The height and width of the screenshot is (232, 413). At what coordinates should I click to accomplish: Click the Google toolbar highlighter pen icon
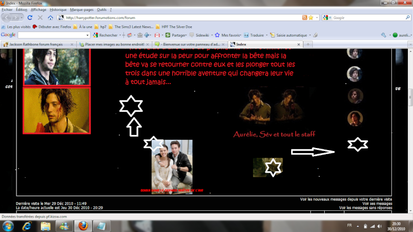point(315,35)
